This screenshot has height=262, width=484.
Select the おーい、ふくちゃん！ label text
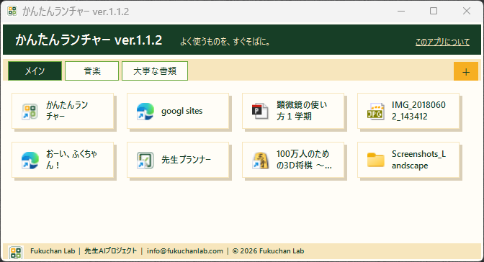tap(71, 160)
